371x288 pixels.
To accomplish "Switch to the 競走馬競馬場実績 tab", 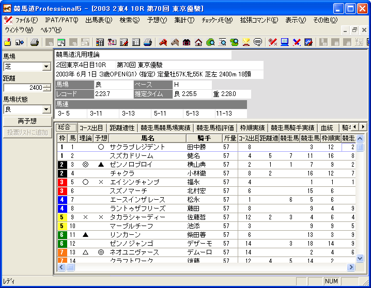I will click(165, 128).
